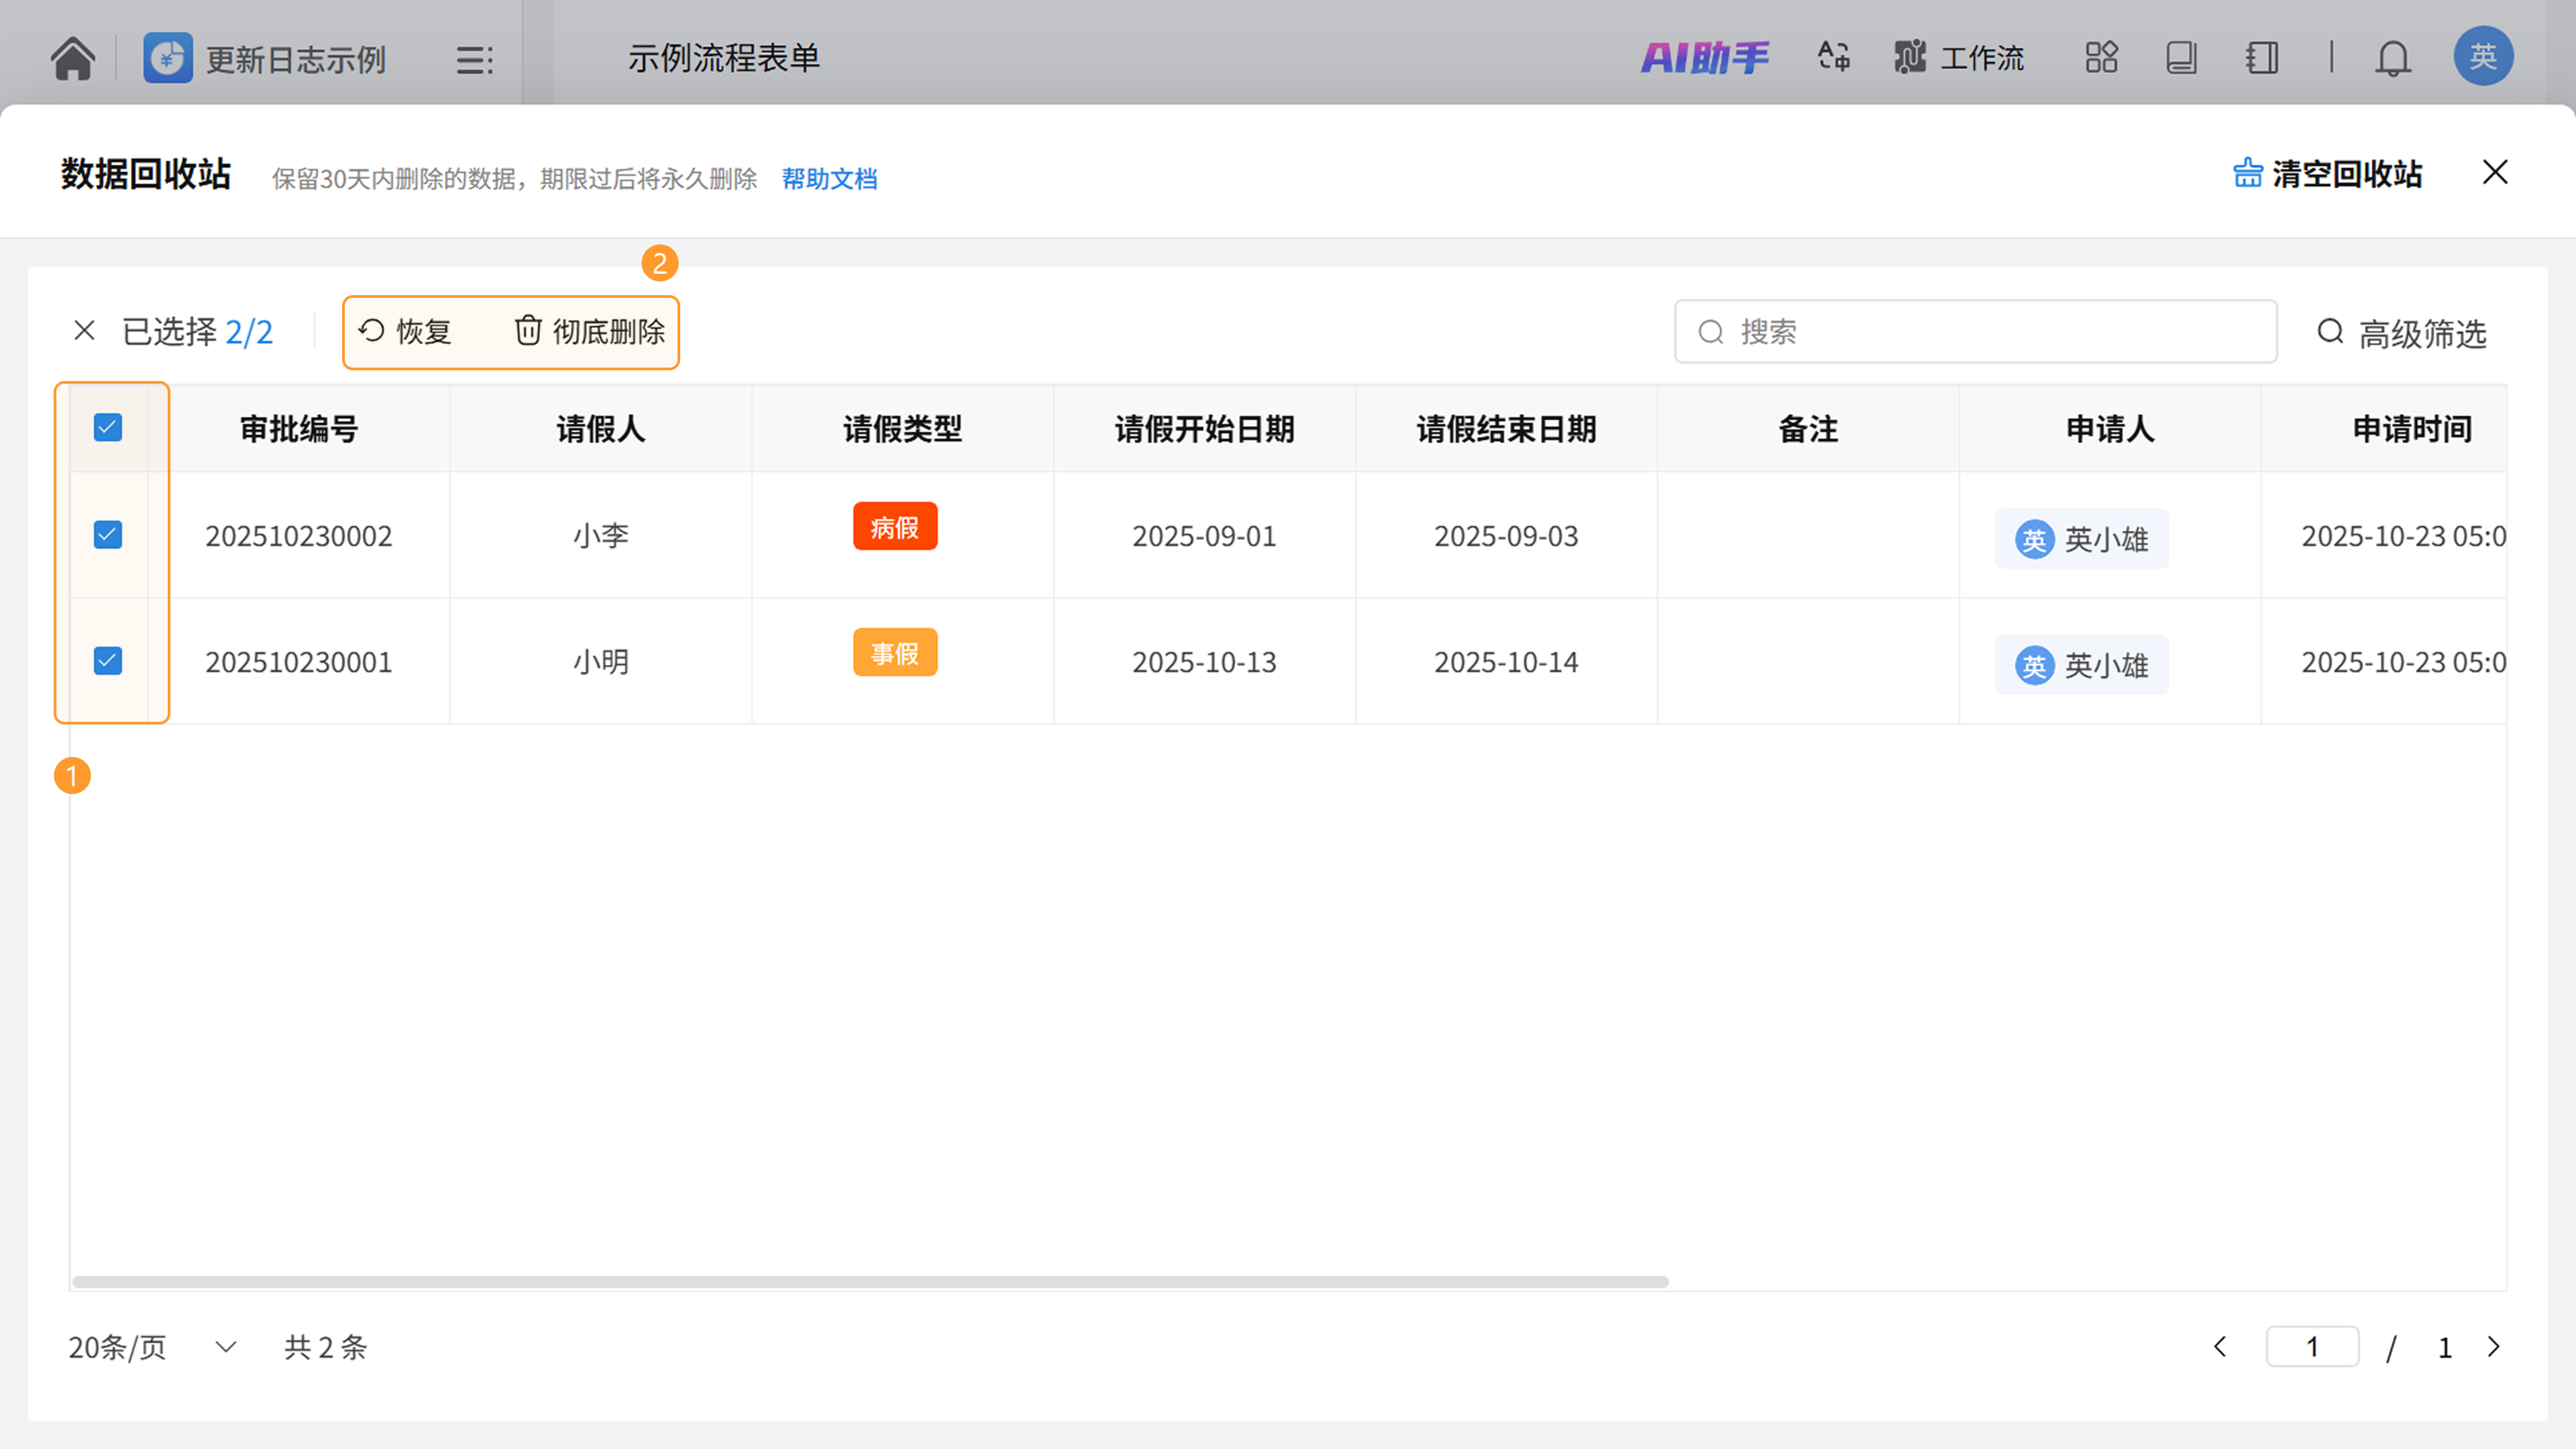Click the hamburger list menu icon

[x=474, y=60]
